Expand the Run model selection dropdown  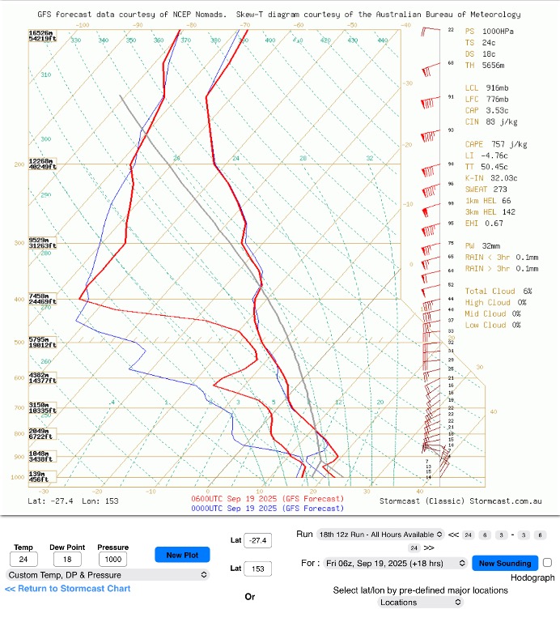click(x=380, y=535)
